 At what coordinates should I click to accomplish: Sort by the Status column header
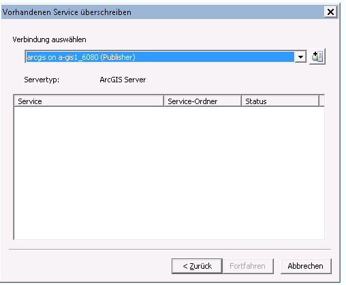(x=280, y=101)
